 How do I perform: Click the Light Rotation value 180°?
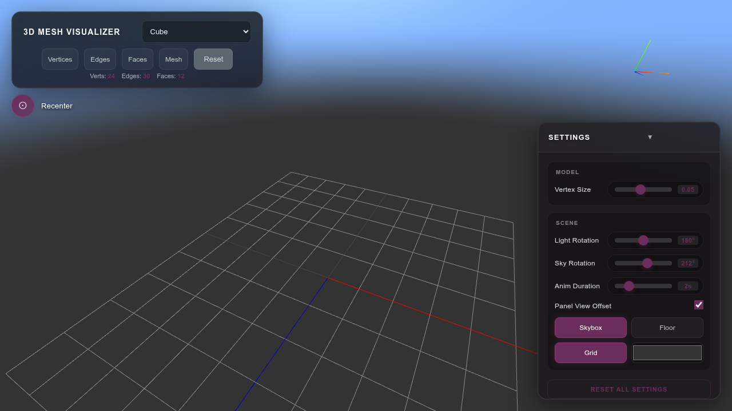(688, 240)
